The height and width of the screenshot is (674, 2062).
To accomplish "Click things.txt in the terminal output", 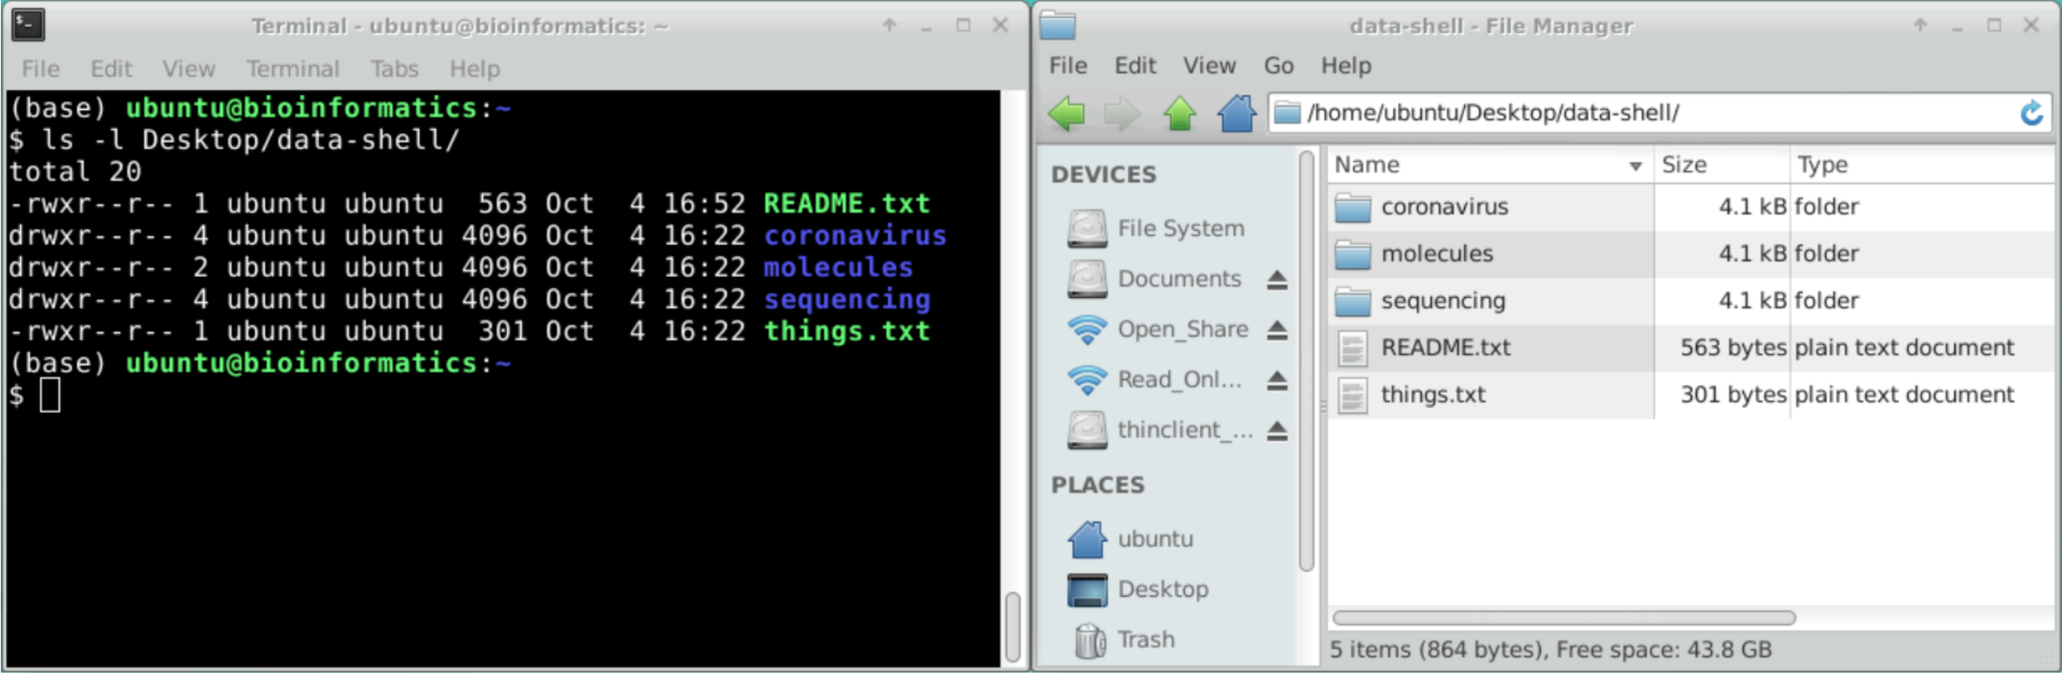I will click(847, 332).
